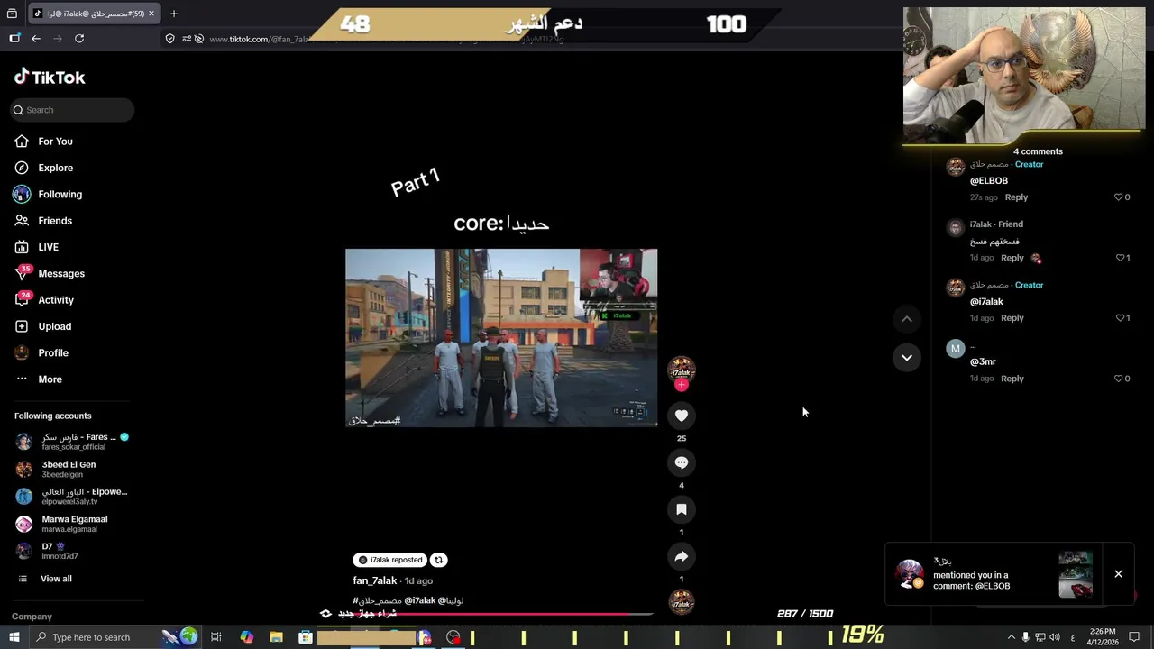The image size is (1154, 649).
Task: Open Task View on taskbar
Action: [216, 637]
